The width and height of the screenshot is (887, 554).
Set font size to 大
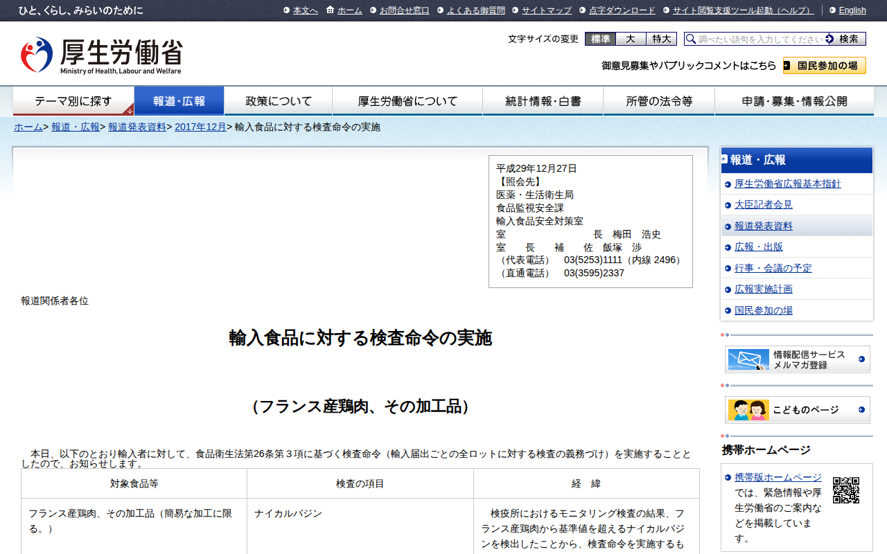pos(631,39)
